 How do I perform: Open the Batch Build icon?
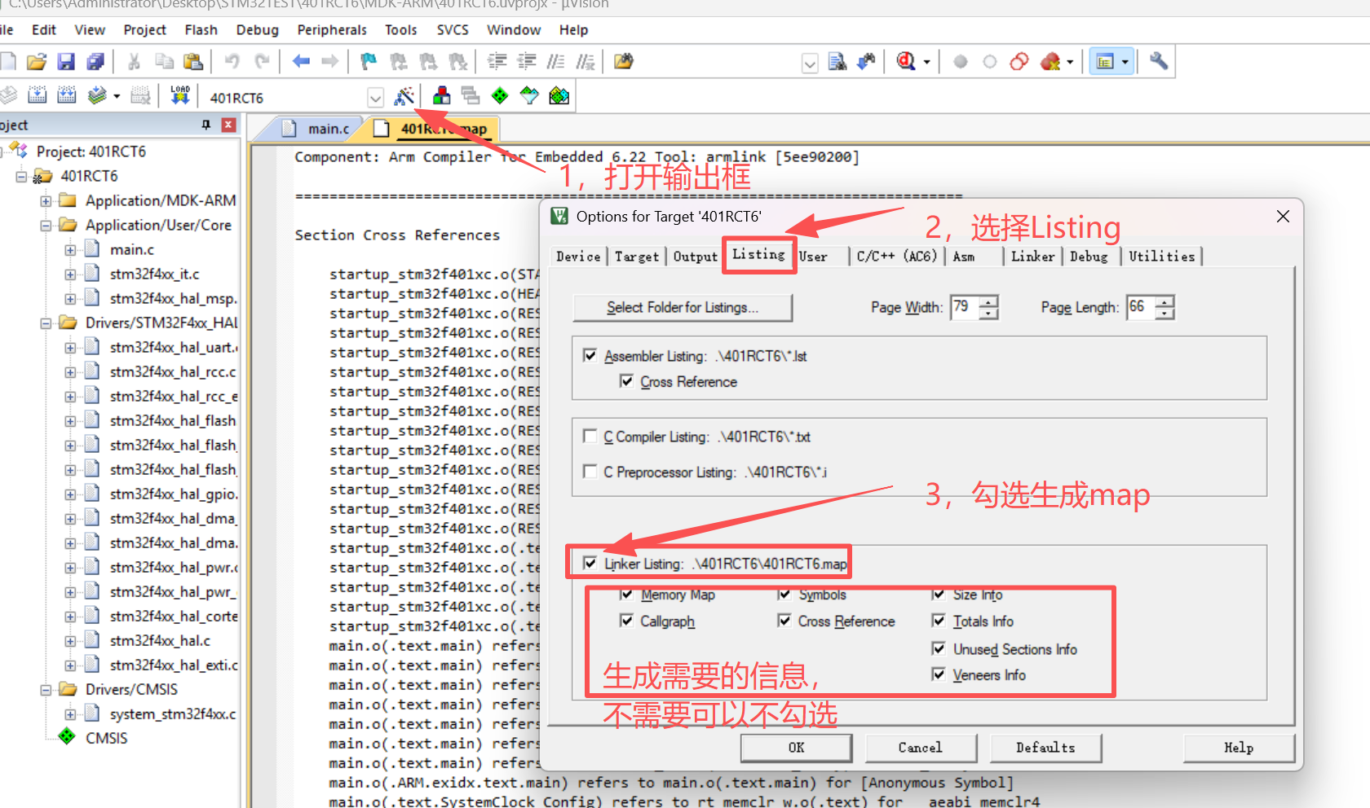97,96
